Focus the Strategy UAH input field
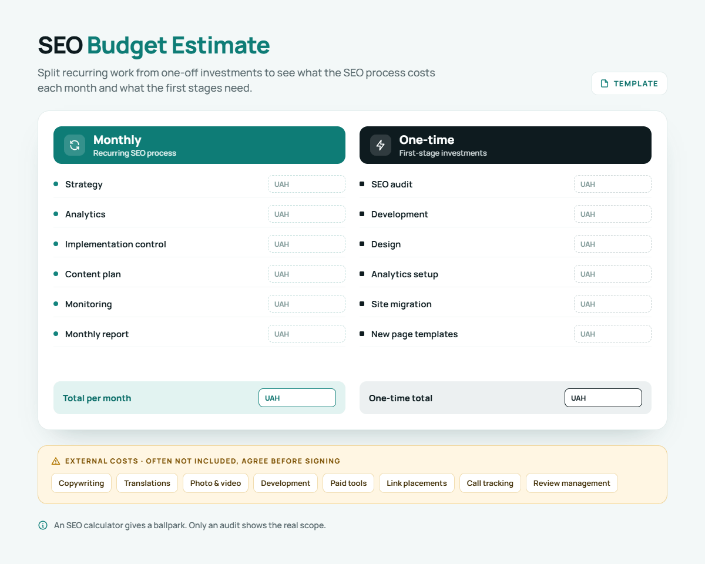This screenshot has width=705, height=564. [x=307, y=184]
